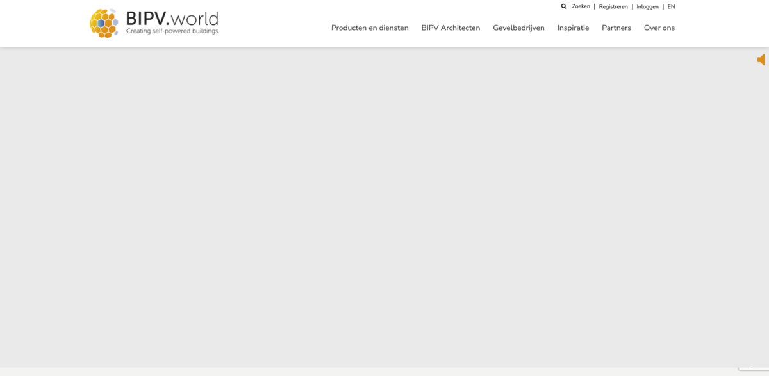Switch site language to EN
The height and width of the screenshot is (376, 769).
click(671, 7)
